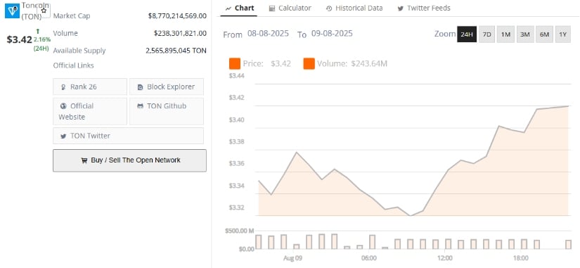Click the last volume bar in chart
This screenshot has width=580, height=268.
(568, 244)
